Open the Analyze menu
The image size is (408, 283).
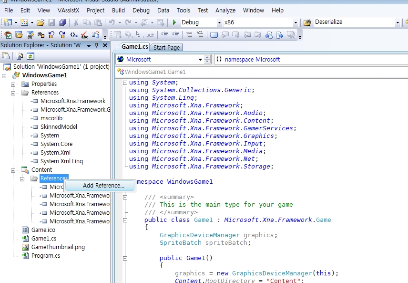225,10
